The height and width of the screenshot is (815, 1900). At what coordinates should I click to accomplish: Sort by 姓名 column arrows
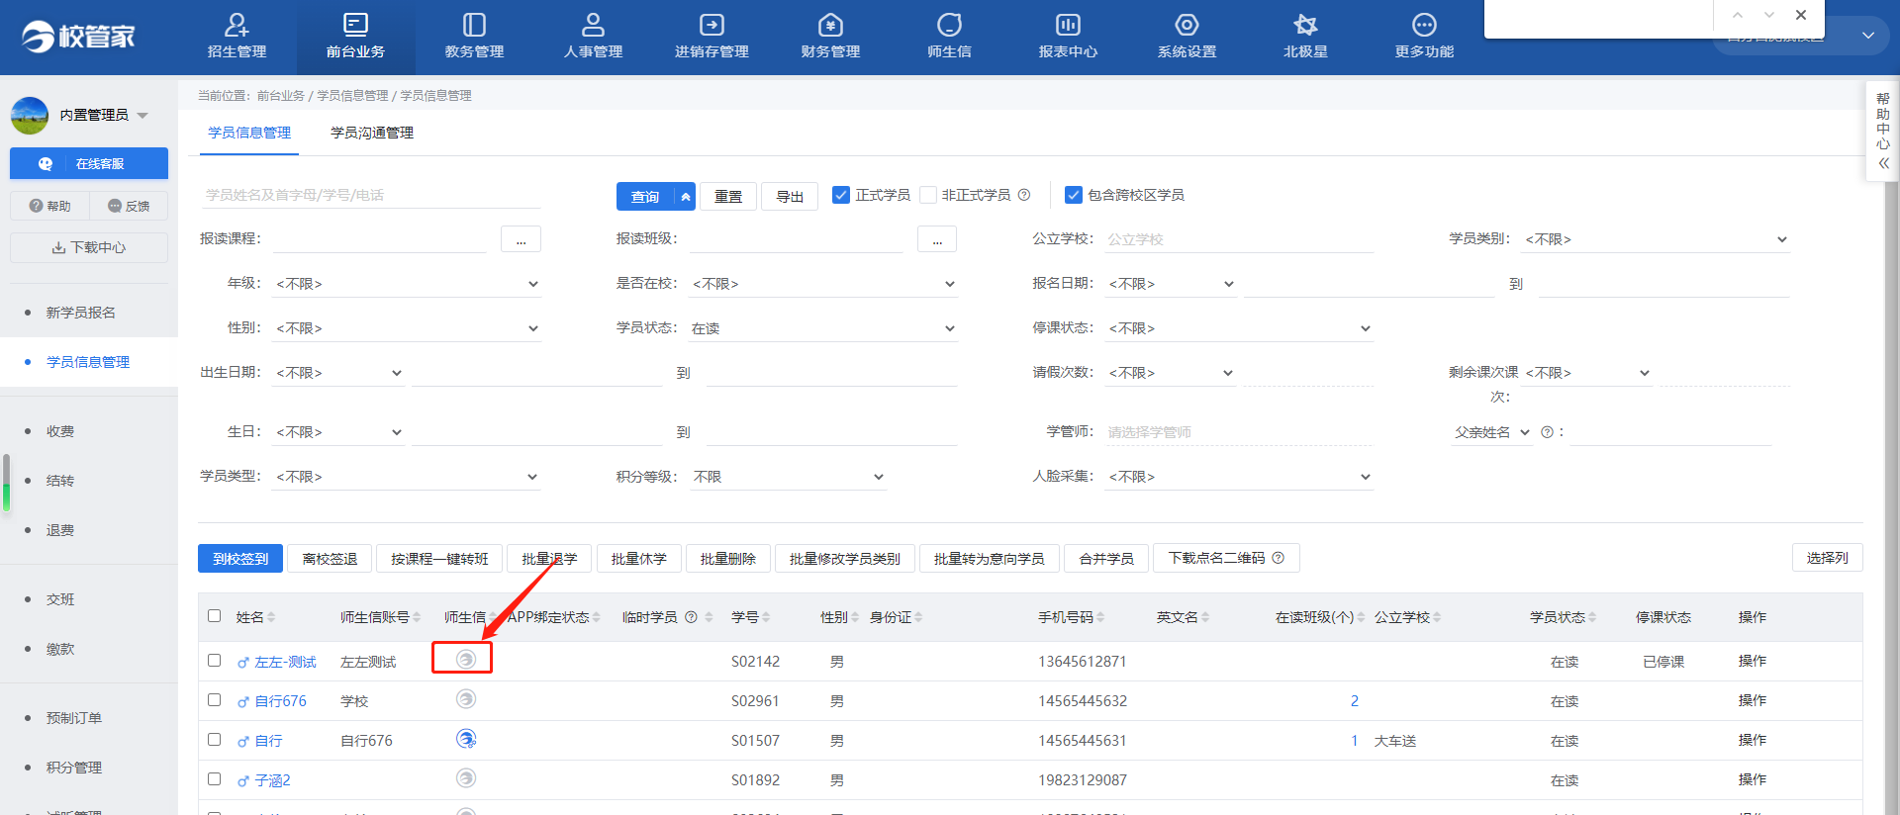point(271,617)
